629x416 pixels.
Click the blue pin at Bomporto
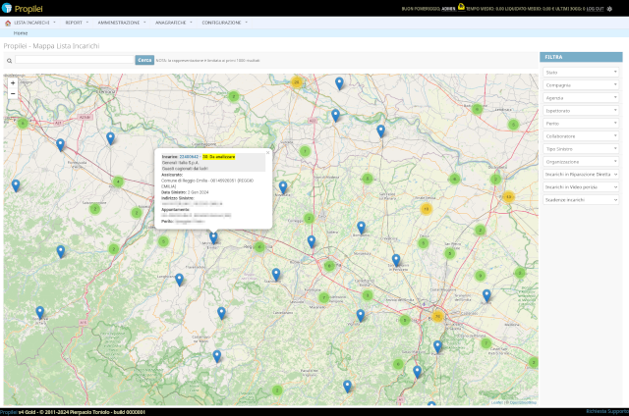pyautogui.click(x=361, y=228)
